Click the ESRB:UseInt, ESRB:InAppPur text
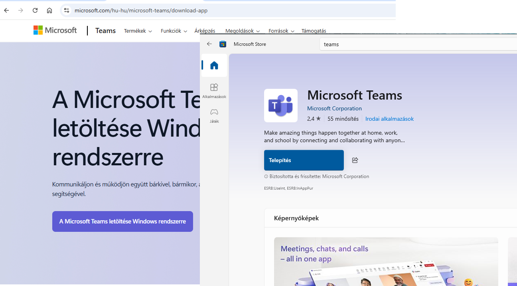The width and height of the screenshot is (517, 286). pyautogui.click(x=288, y=188)
